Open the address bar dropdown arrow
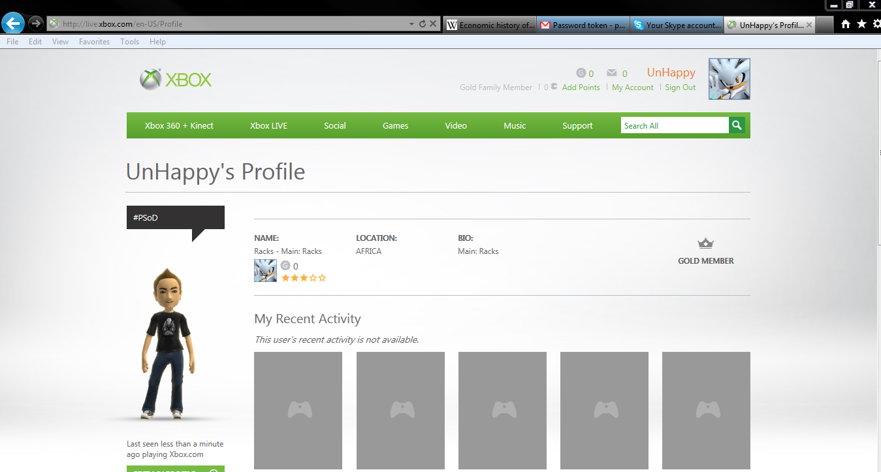 tap(411, 24)
